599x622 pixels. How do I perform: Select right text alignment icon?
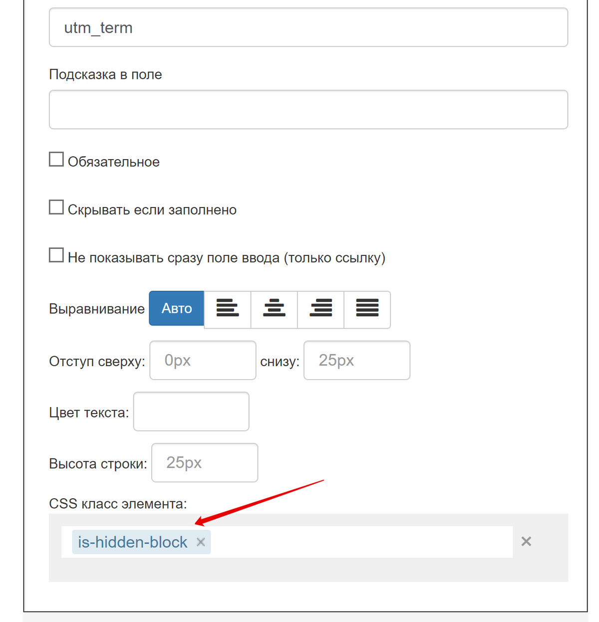tap(320, 309)
